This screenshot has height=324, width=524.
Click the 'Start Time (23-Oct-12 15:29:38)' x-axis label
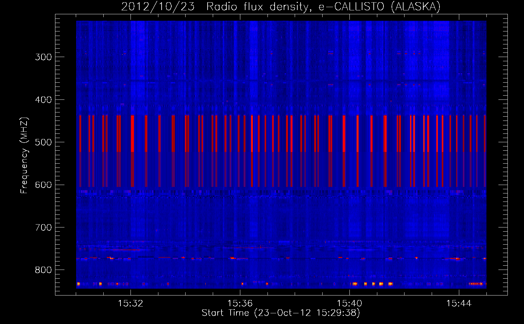pos(281,313)
